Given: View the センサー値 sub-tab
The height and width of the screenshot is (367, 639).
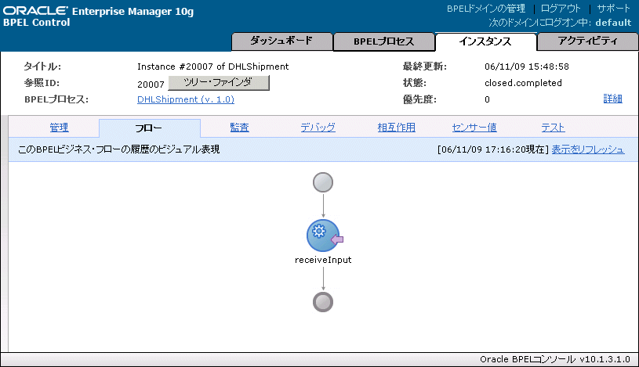Looking at the screenshot, I should [x=474, y=128].
